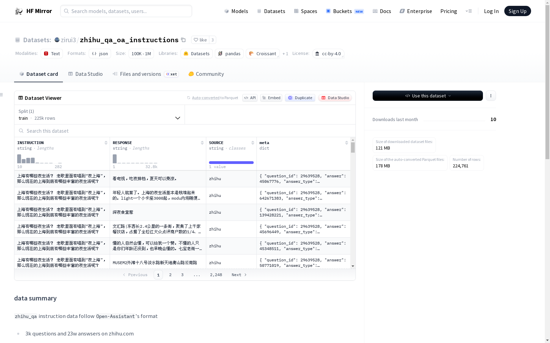
Task: Open Enterprise in the navigation
Action: click(x=416, y=11)
